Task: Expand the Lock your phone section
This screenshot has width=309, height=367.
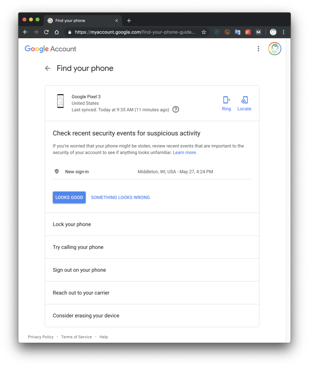Action: click(72, 224)
